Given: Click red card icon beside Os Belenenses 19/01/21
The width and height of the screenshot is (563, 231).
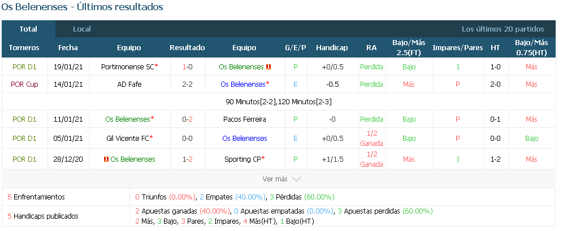Looking at the screenshot, I should click(268, 67).
